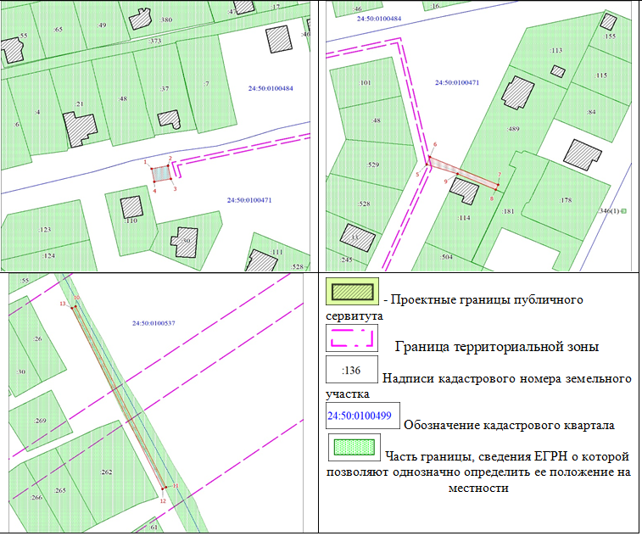The image size is (642, 536).
Task: Select parcel label ':65'
Action: click(59, 29)
